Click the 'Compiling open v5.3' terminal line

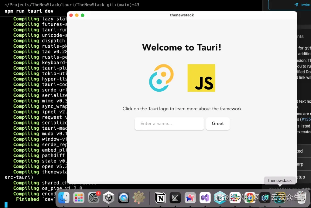point(40,166)
